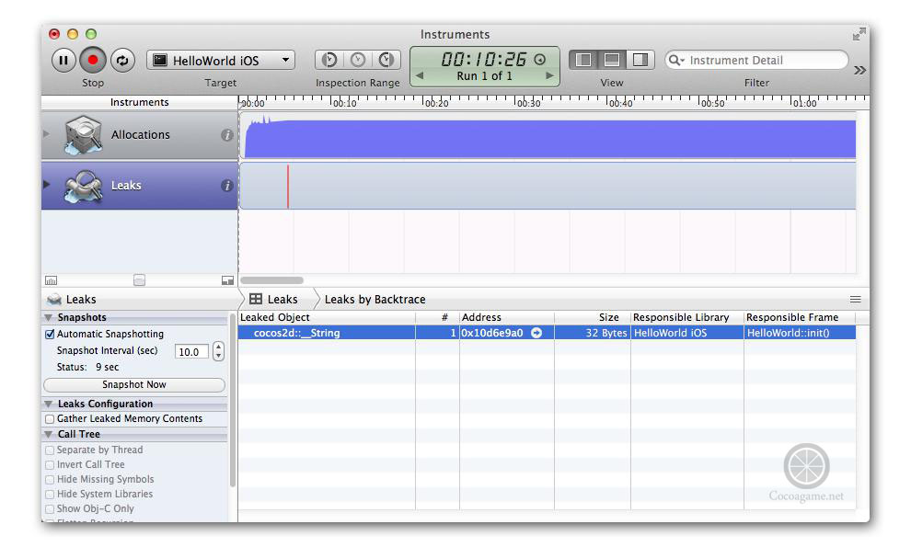
Task: Sort by the Leaked Object column header
Action: [x=327, y=318]
